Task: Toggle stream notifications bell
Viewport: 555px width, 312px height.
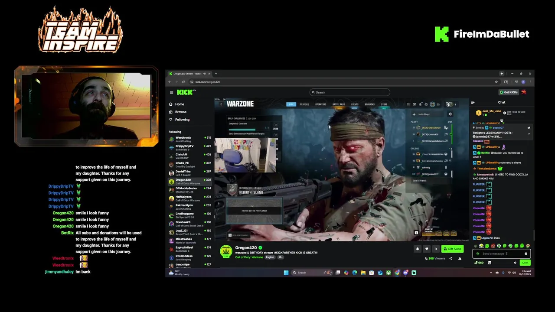Action: tap(418, 249)
